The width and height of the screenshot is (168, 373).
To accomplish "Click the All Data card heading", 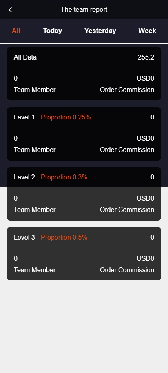I will pyautogui.click(x=25, y=57).
